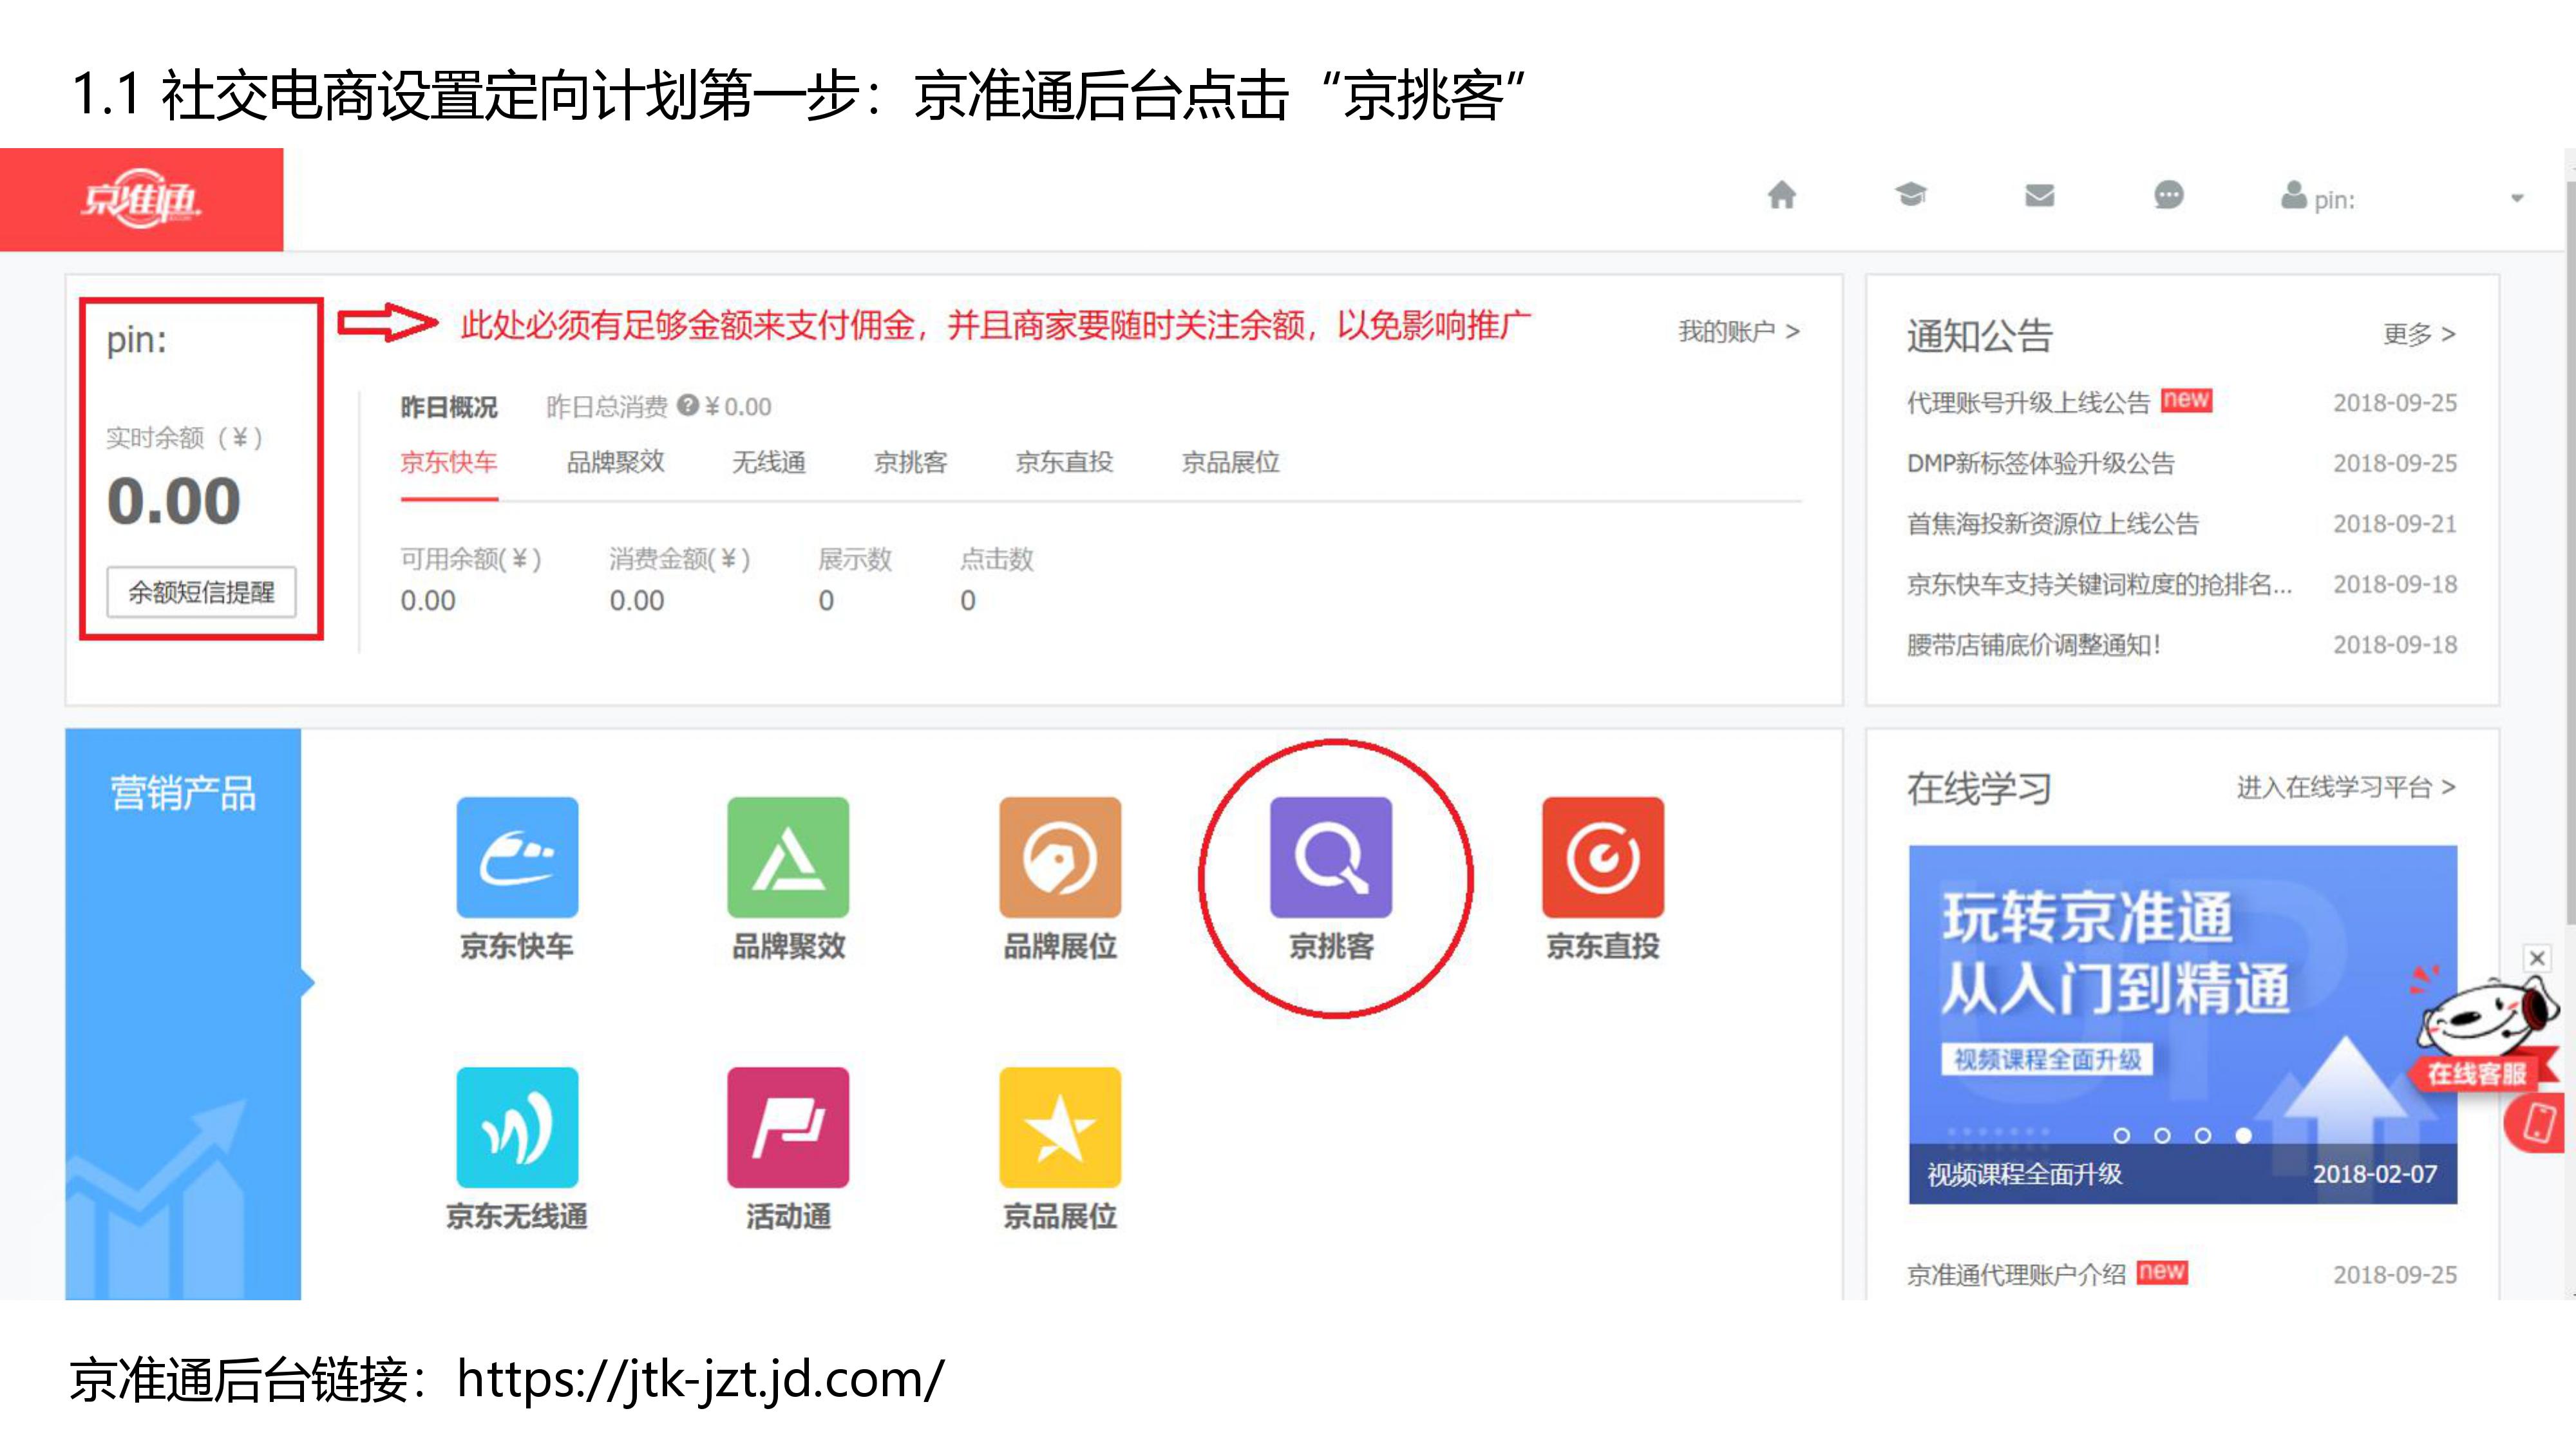Open 腰带店铺底价调整通知 notice

click(x=2033, y=644)
